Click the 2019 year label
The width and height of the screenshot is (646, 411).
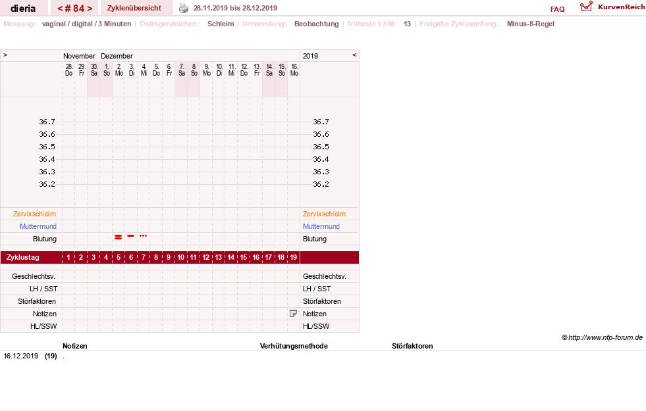click(x=311, y=56)
